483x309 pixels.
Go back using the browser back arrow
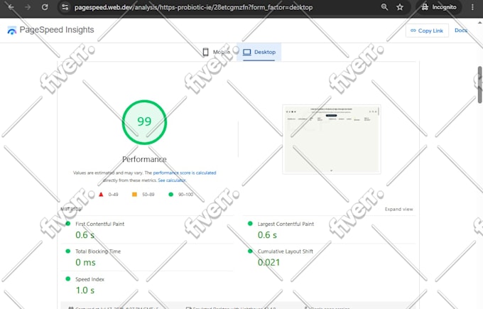click(x=11, y=7)
